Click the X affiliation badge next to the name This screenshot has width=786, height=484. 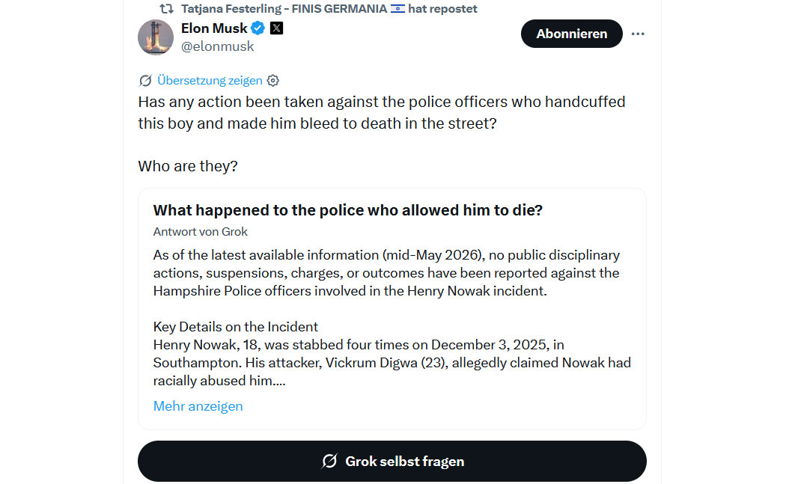pyautogui.click(x=276, y=28)
